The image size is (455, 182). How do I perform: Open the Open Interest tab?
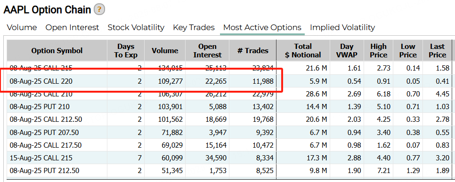72,28
